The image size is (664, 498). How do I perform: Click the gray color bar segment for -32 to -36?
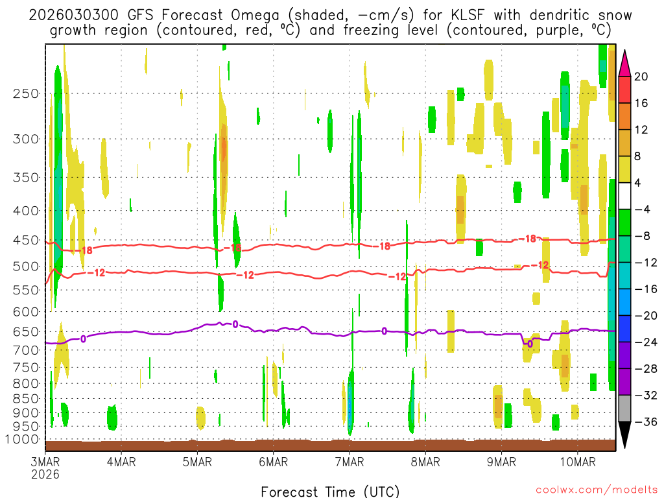click(x=624, y=409)
